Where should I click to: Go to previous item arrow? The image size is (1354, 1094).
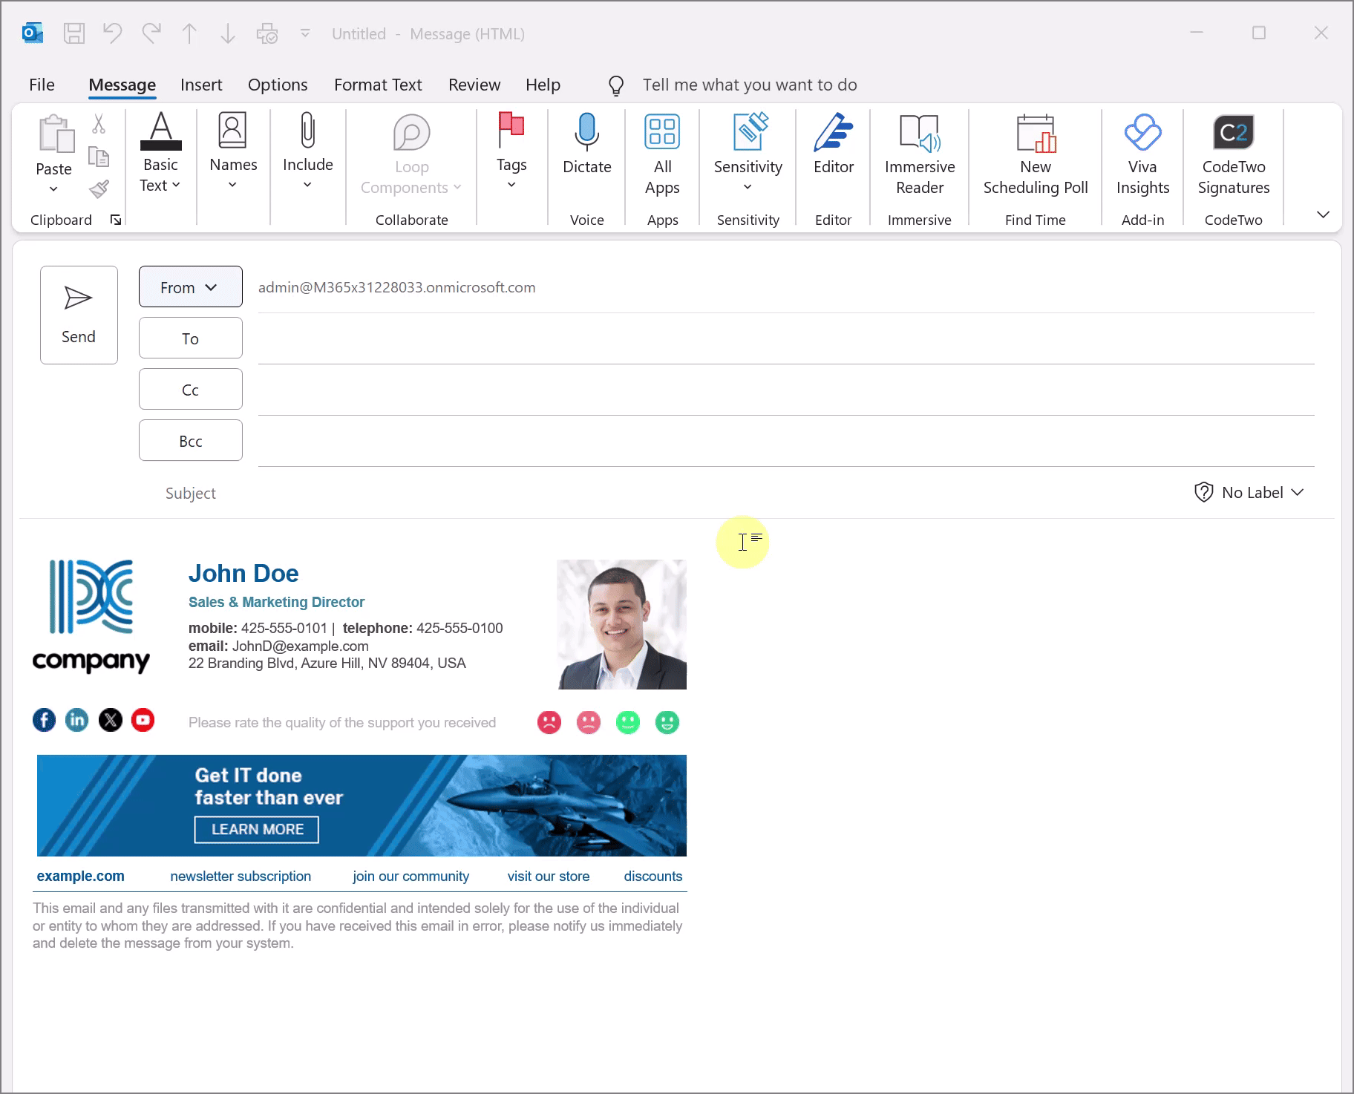(x=189, y=33)
